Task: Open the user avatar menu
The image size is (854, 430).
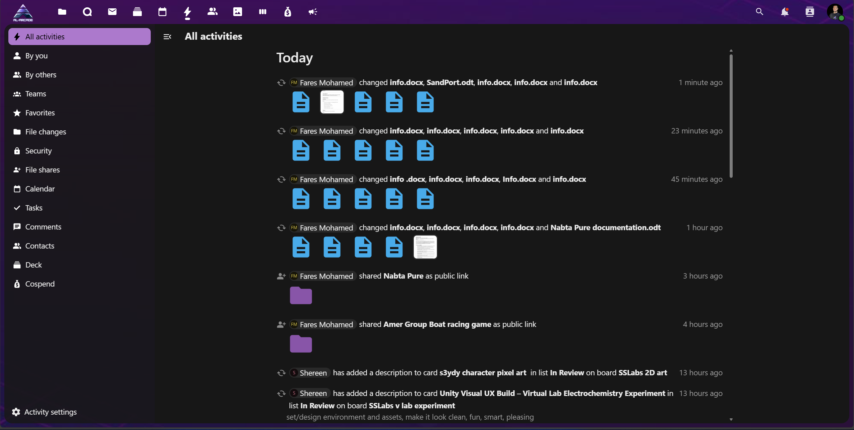Action: point(835,12)
